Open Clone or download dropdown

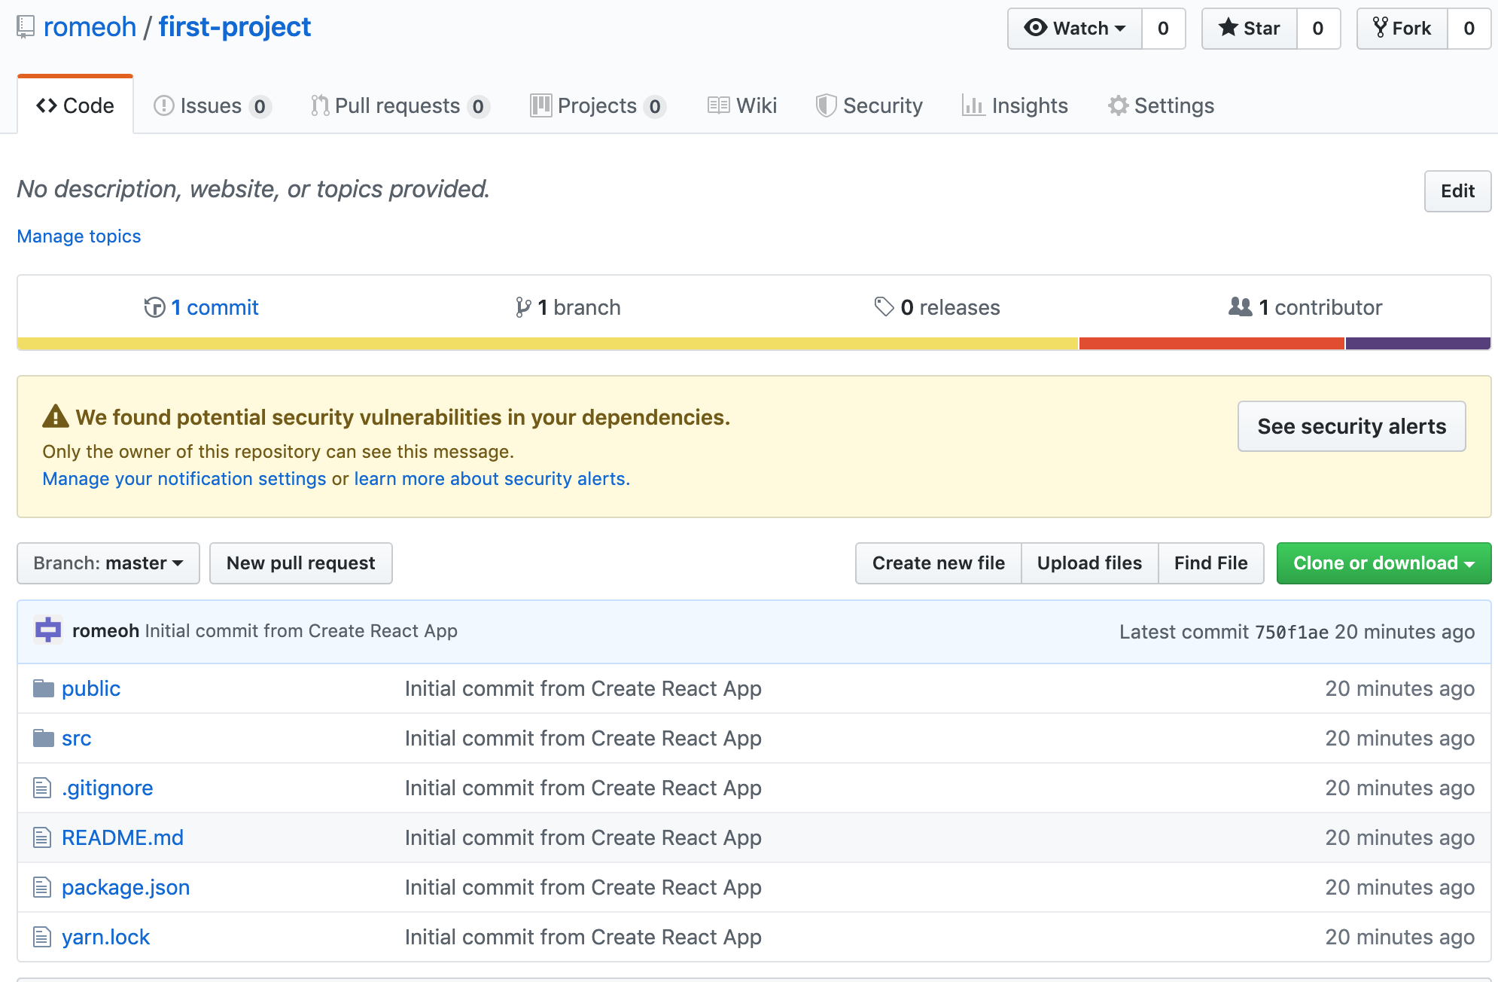point(1383,563)
